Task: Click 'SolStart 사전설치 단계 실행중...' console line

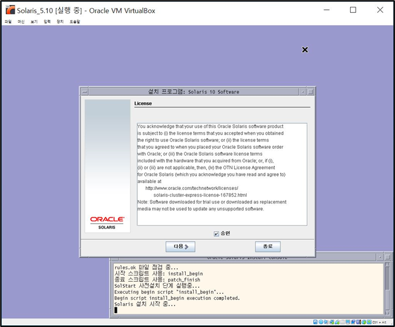Action: pos(157,286)
